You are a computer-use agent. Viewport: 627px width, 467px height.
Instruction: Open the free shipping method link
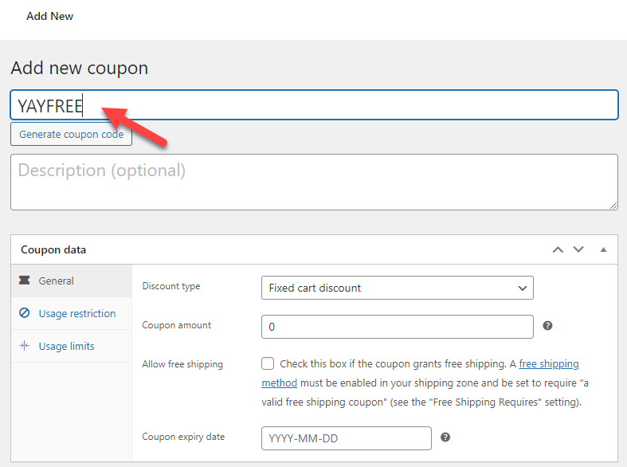549,364
